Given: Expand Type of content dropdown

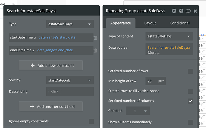Looking at the screenshot, I should click(x=169, y=36).
